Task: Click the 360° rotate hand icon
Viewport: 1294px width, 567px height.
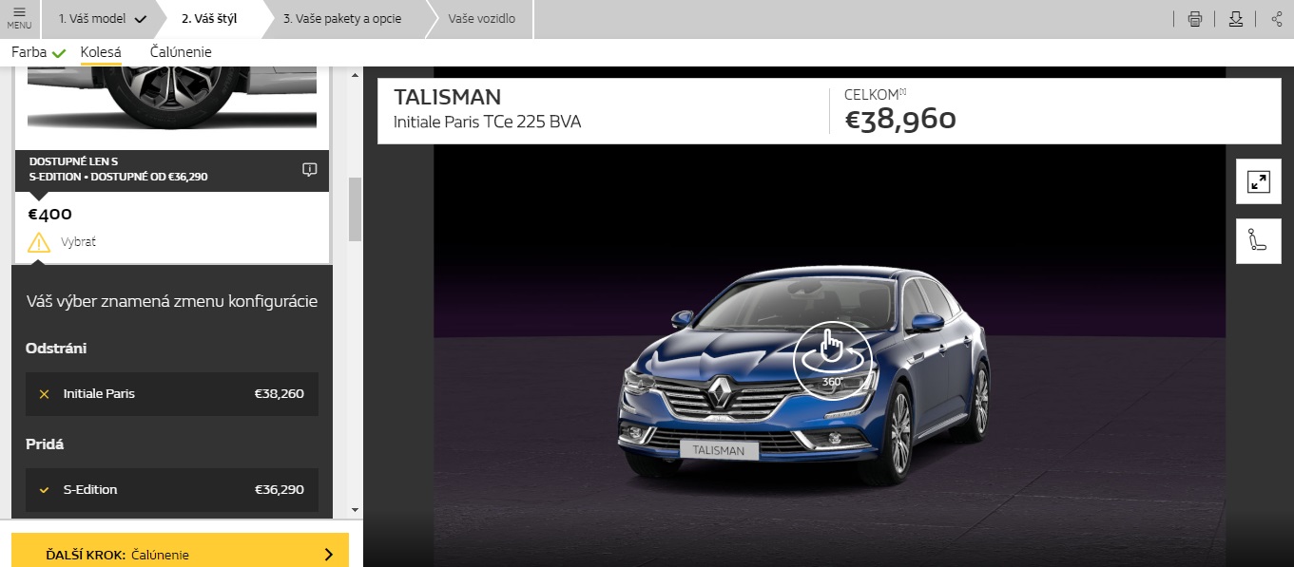Action: pyautogui.click(x=831, y=360)
